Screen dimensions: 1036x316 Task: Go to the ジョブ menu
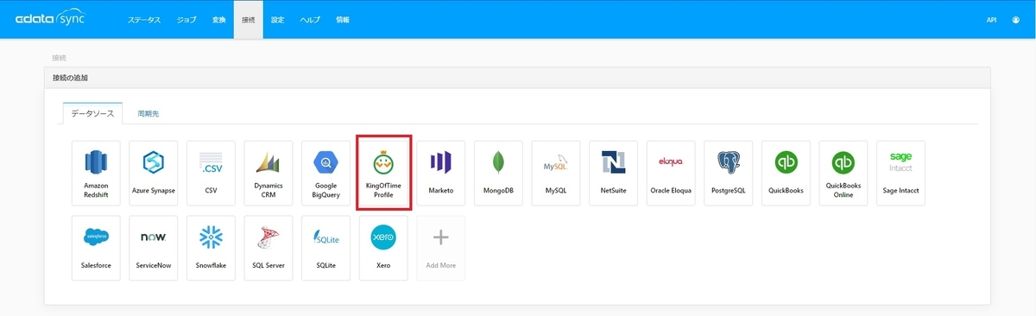(186, 19)
